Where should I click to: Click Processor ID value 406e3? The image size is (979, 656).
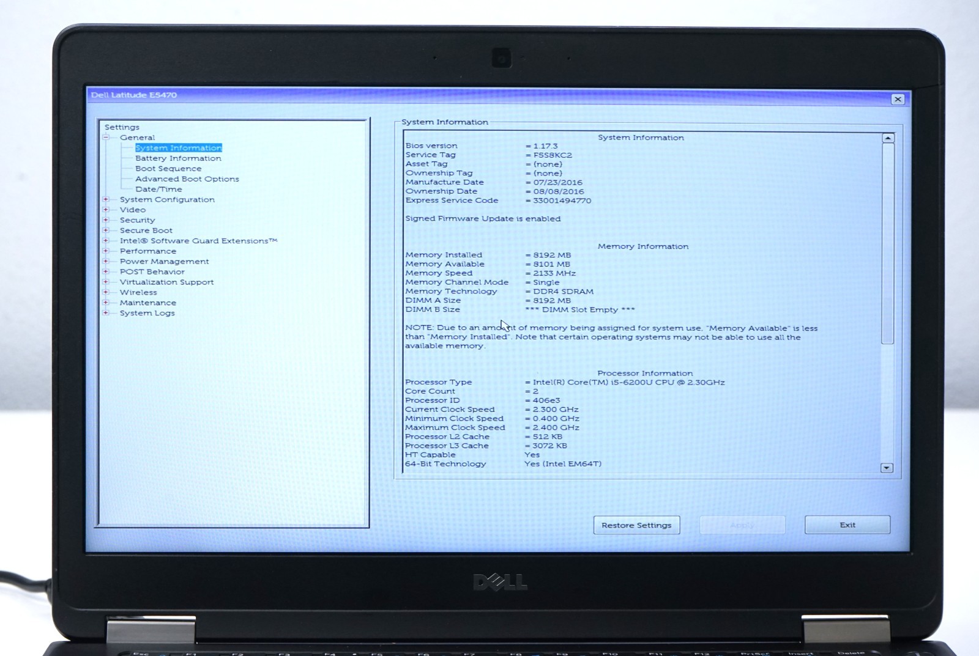coord(546,400)
